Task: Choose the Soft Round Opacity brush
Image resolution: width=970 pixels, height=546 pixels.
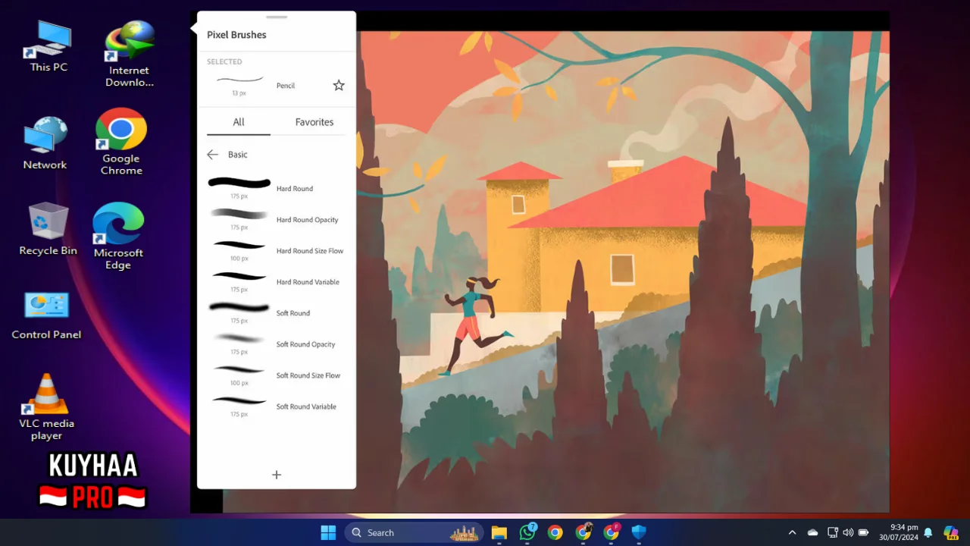Action: coord(277,344)
